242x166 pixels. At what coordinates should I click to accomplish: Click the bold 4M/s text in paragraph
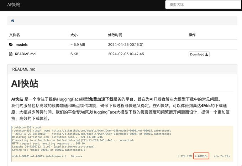pos(206,106)
